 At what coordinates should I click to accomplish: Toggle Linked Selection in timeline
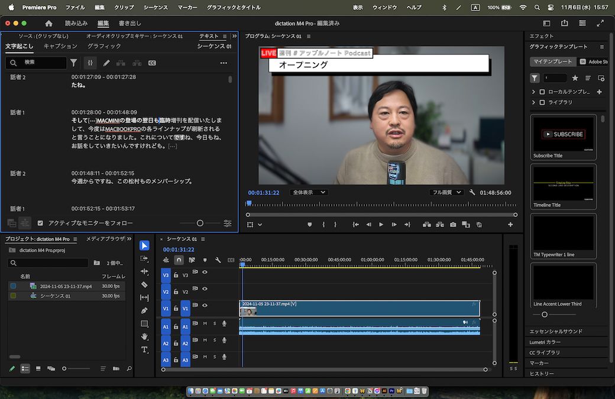(192, 260)
